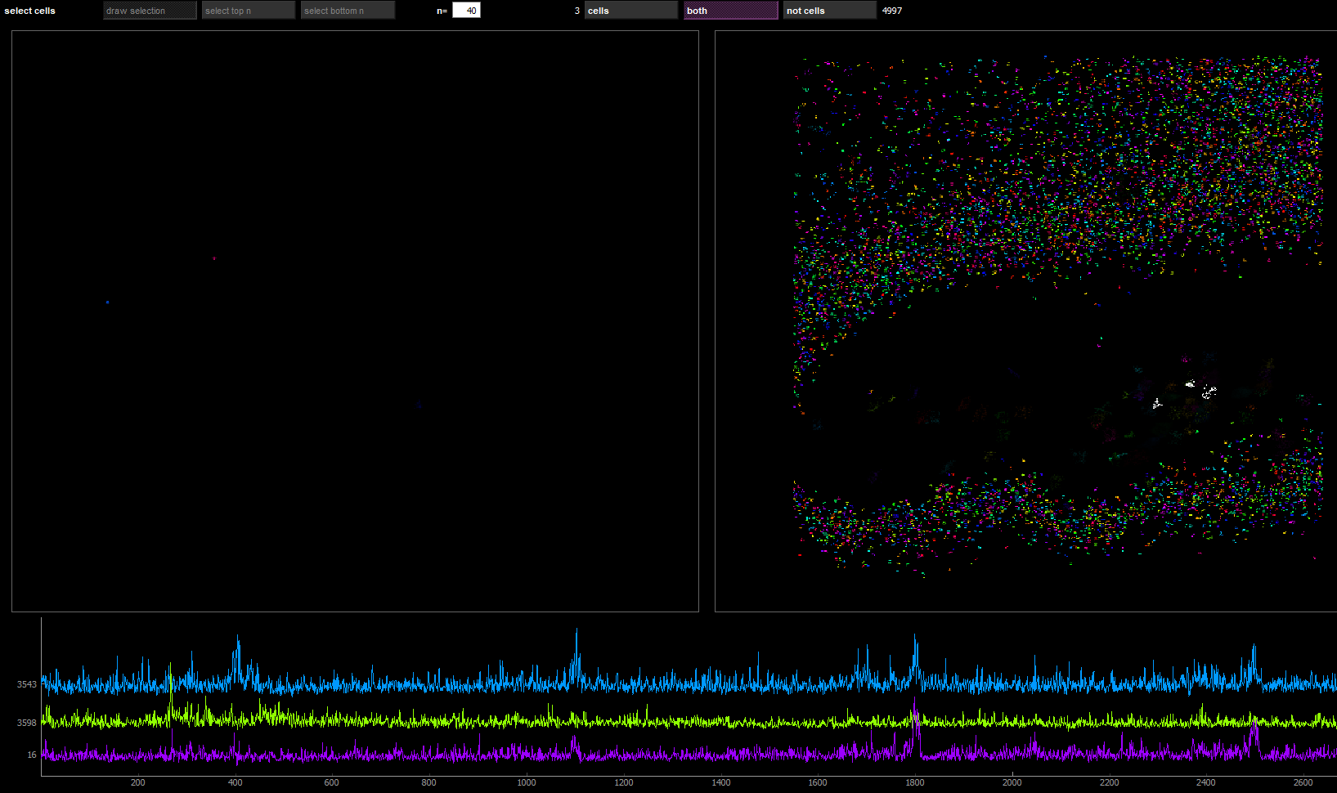1337x793 pixels.
Task: Click the '3543' trace label
Action: (x=27, y=684)
